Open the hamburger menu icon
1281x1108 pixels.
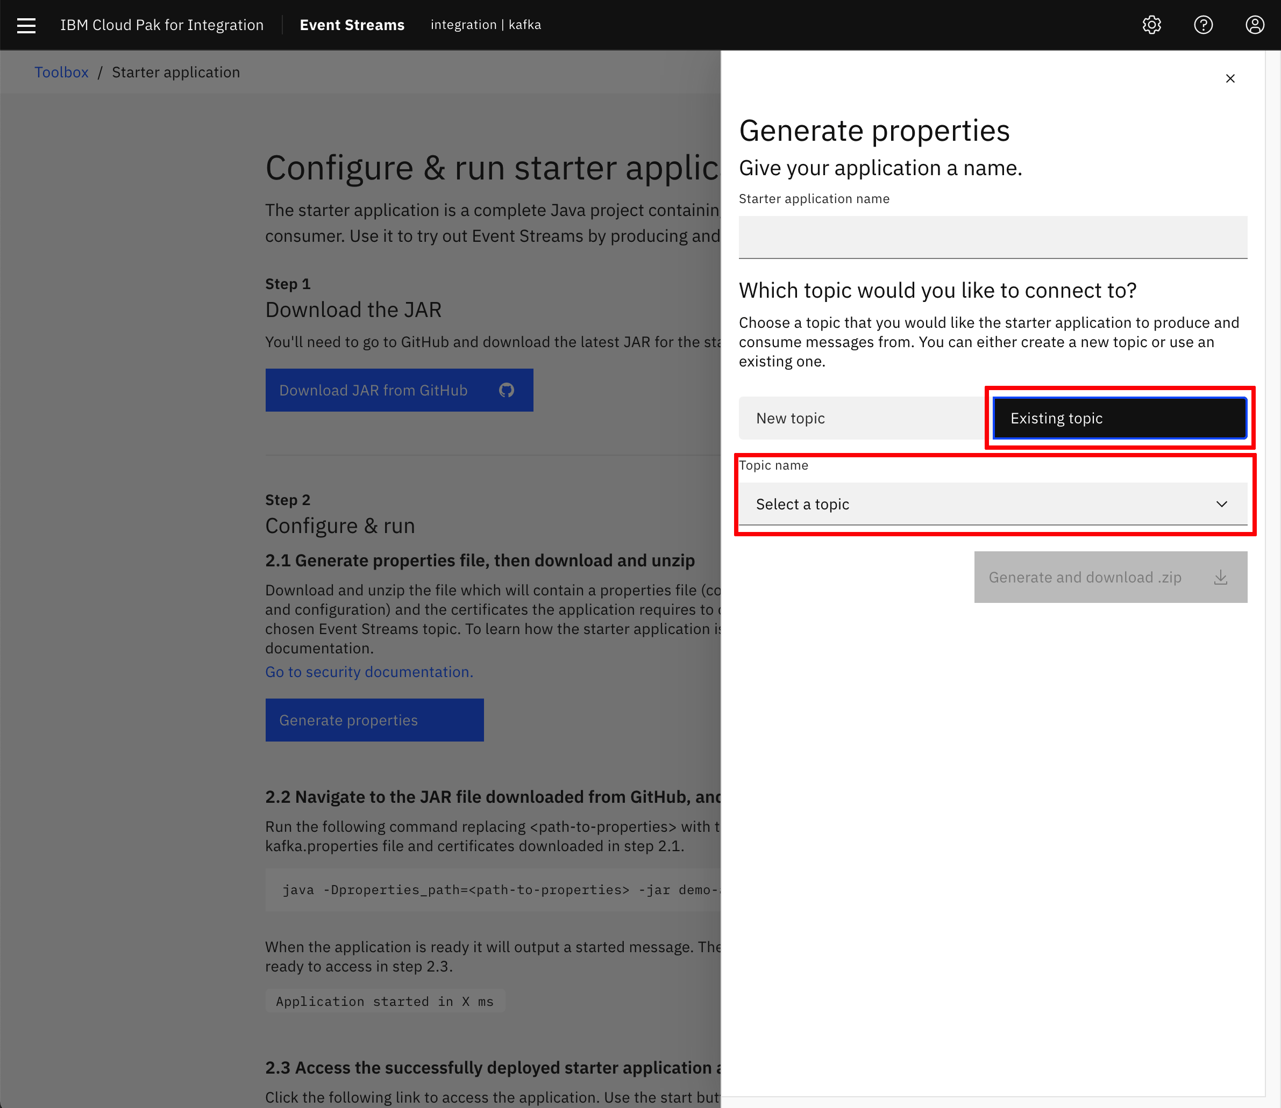[26, 24]
